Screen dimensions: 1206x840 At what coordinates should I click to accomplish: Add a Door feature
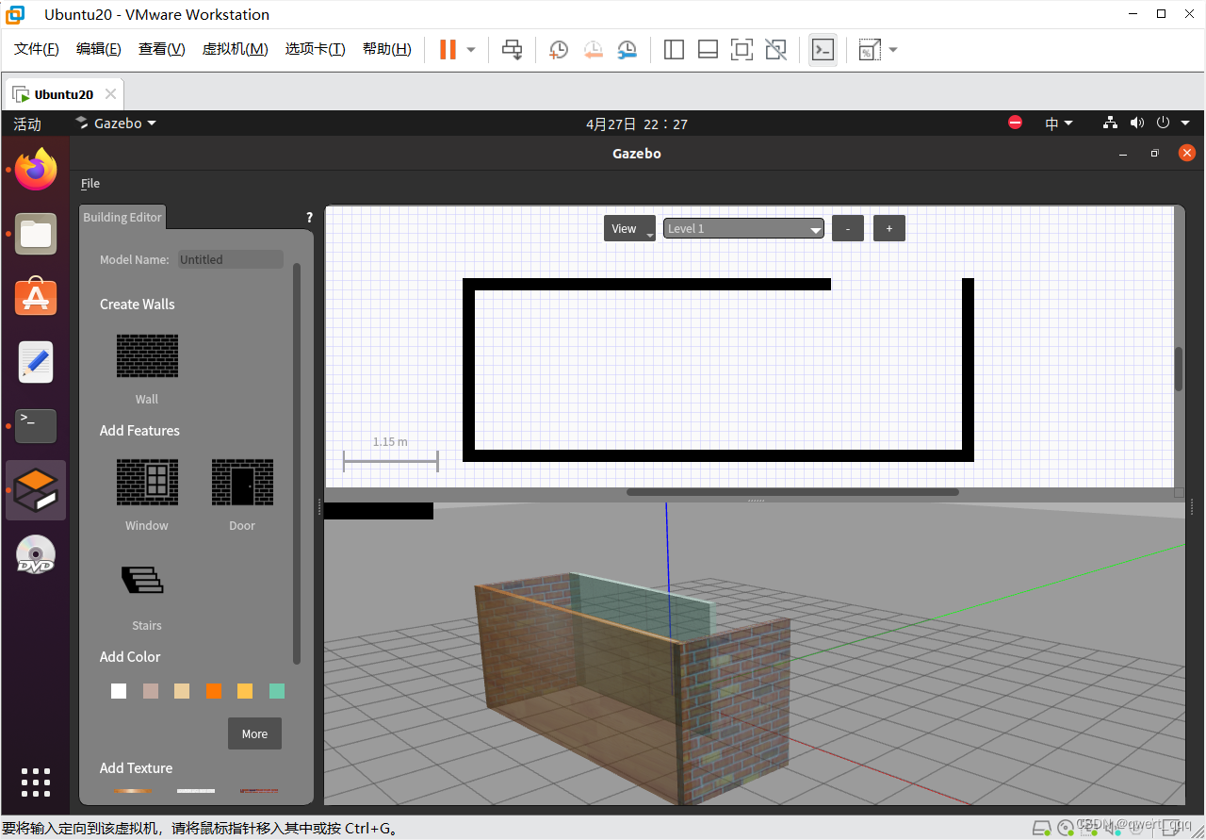tap(242, 482)
